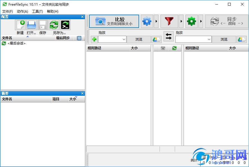Image resolution: width=249 pixels, height=167 pixels.
Task: Start folder comparison with 比较 button
Action: (114, 21)
